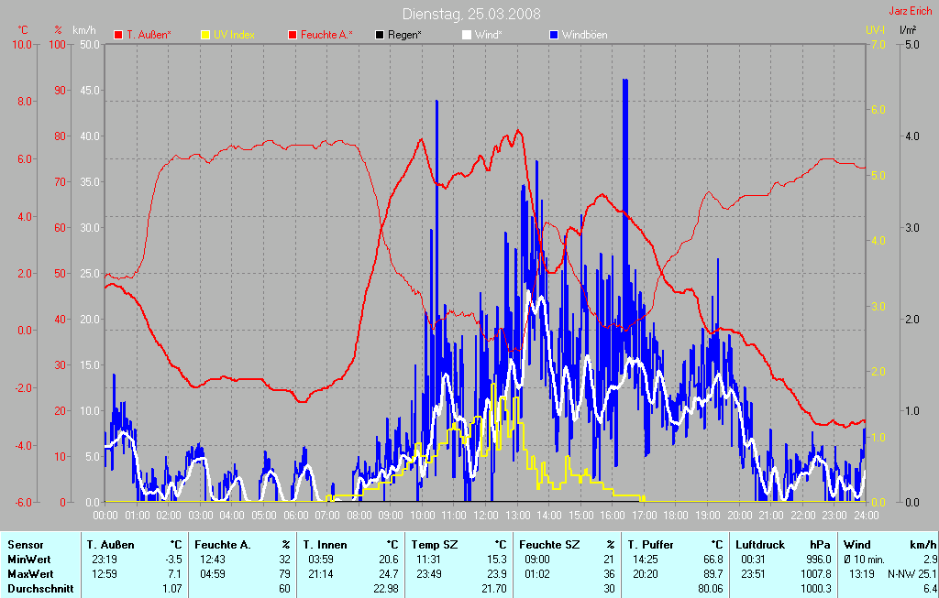The height and width of the screenshot is (598, 939).
Task: Click the l/m² axis unit label
Action: (908, 29)
